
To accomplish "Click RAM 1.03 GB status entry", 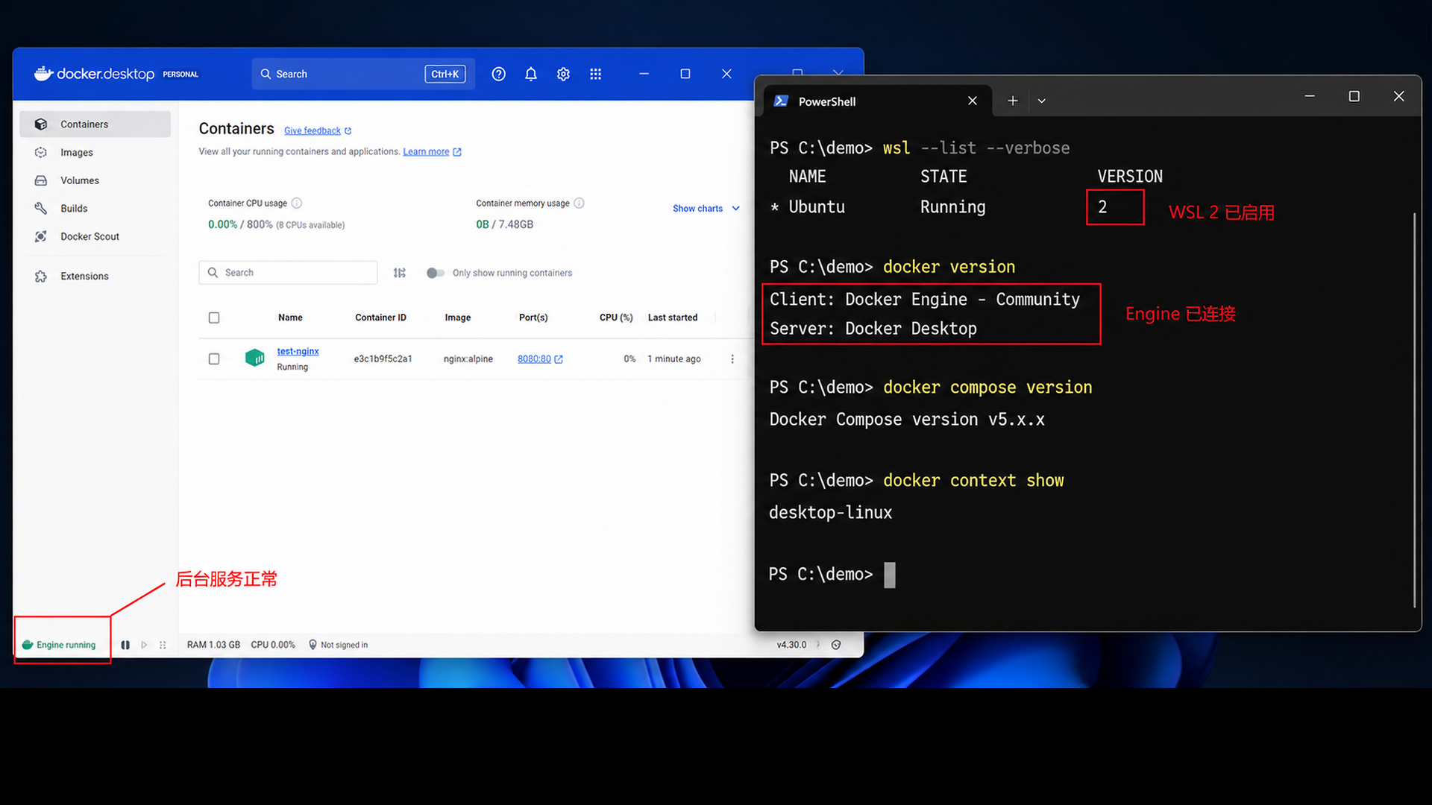I will (x=213, y=645).
